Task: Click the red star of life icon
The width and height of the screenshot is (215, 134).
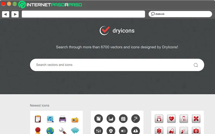Action: (x=159, y=131)
